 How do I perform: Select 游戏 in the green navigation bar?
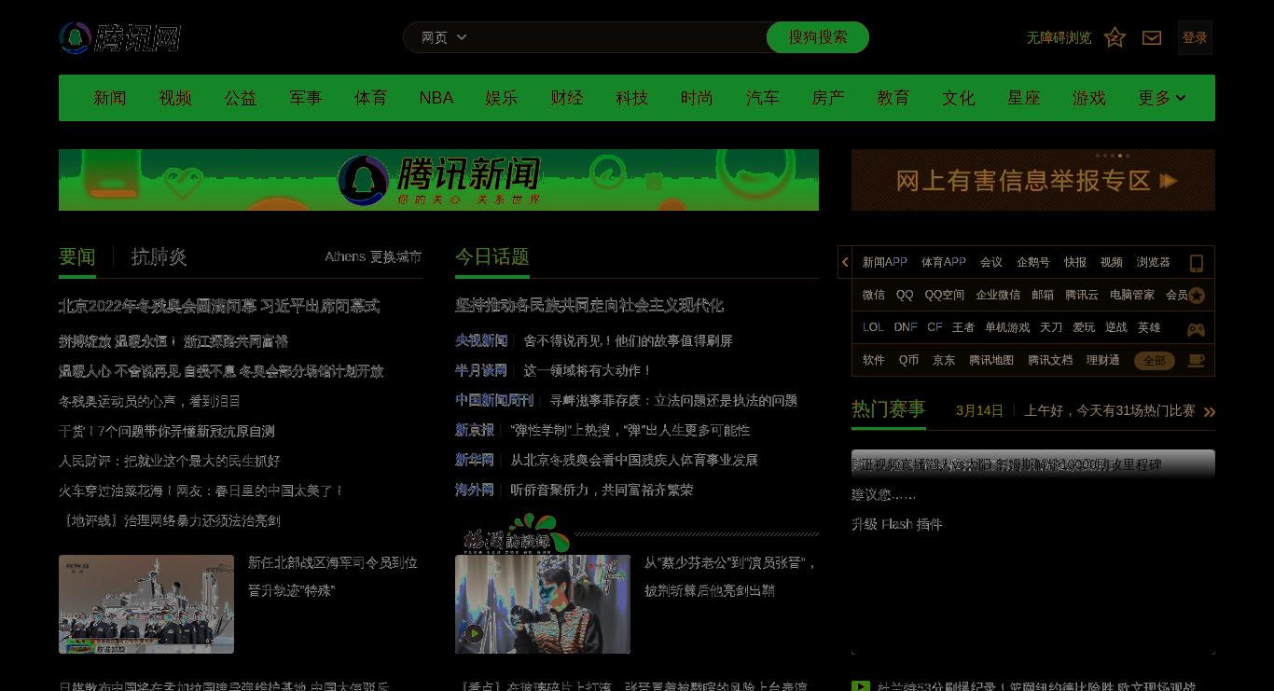(x=1089, y=98)
